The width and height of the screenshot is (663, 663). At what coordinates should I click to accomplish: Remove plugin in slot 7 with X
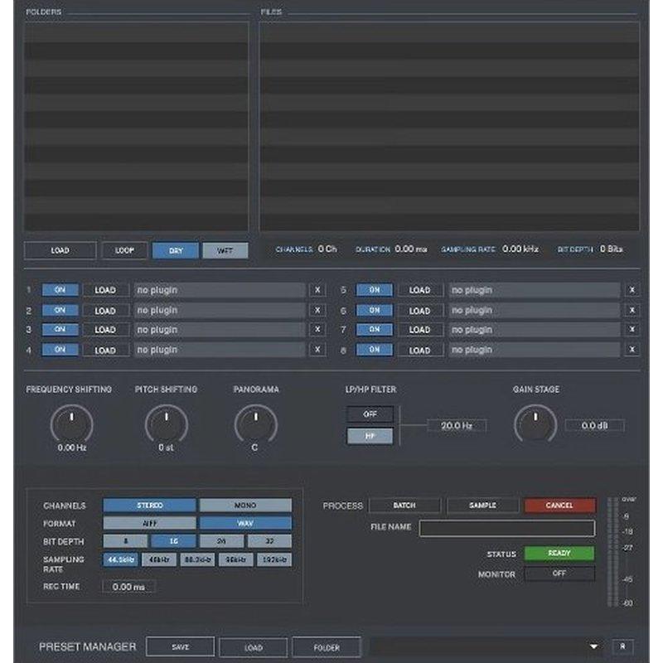(x=632, y=329)
